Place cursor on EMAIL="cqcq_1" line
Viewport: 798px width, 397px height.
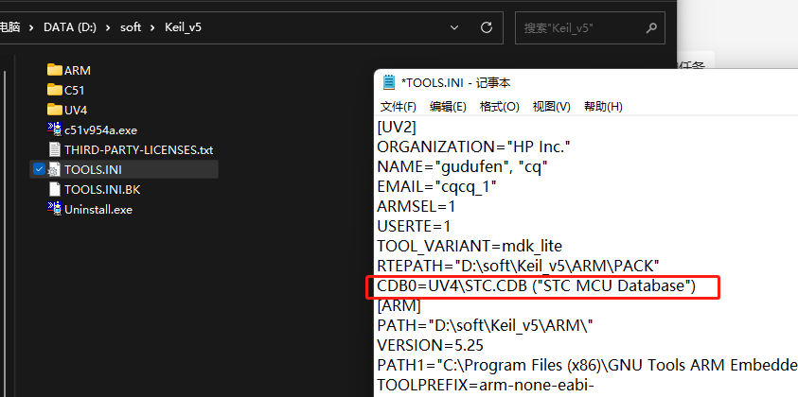click(436, 186)
